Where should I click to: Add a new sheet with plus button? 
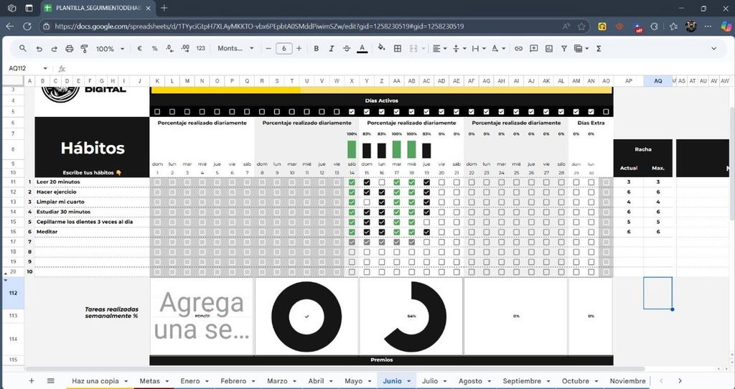coord(32,380)
